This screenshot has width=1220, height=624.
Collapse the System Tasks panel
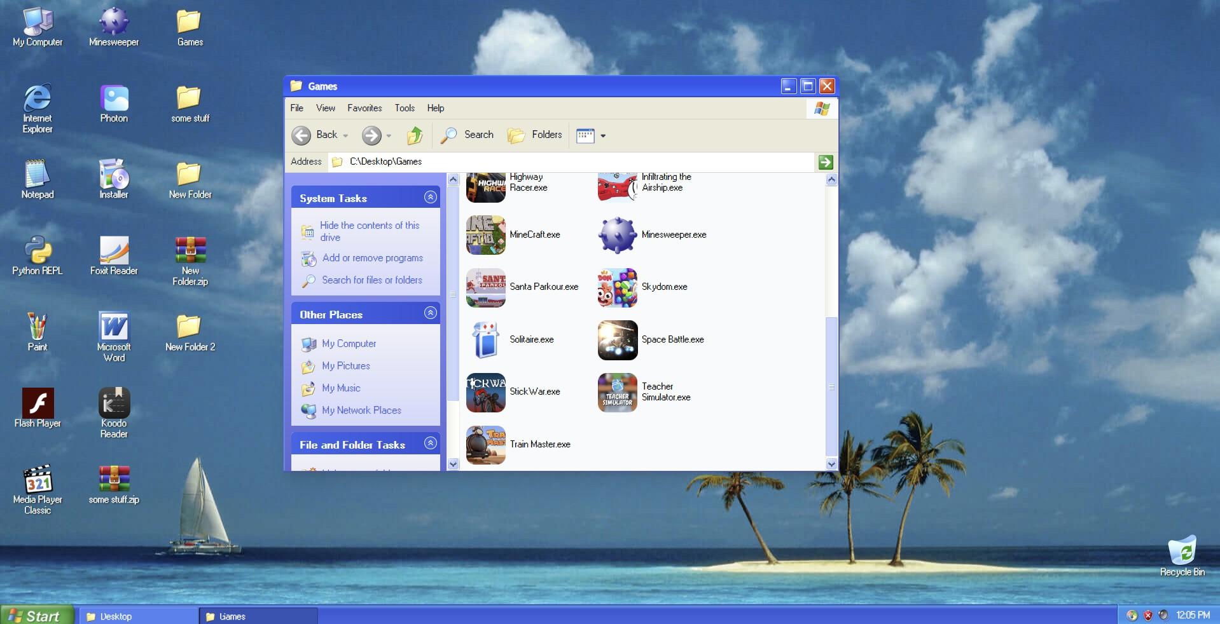pos(431,197)
